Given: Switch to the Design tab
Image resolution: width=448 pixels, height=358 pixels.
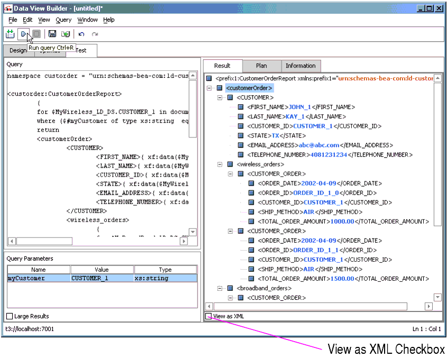Looking at the screenshot, I should pos(18,50).
